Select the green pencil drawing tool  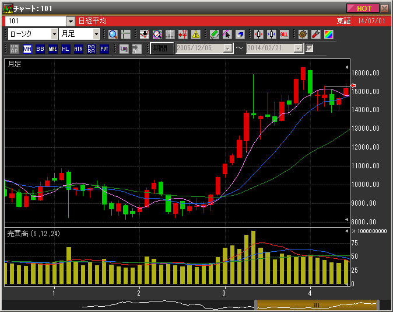click(214, 34)
